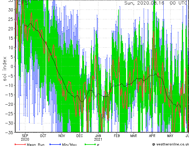Click the 'DEC' x-axis label
This screenshot has height=146, width=189.
click(80, 136)
